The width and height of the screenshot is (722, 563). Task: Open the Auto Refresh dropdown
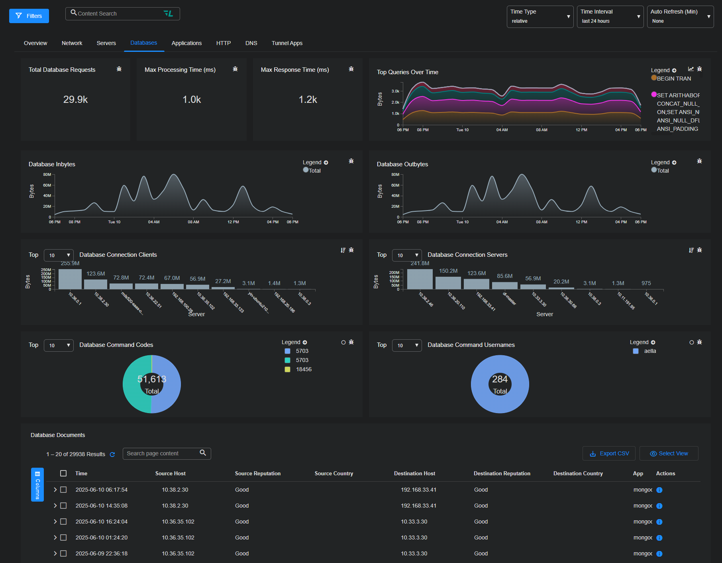click(680, 17)
